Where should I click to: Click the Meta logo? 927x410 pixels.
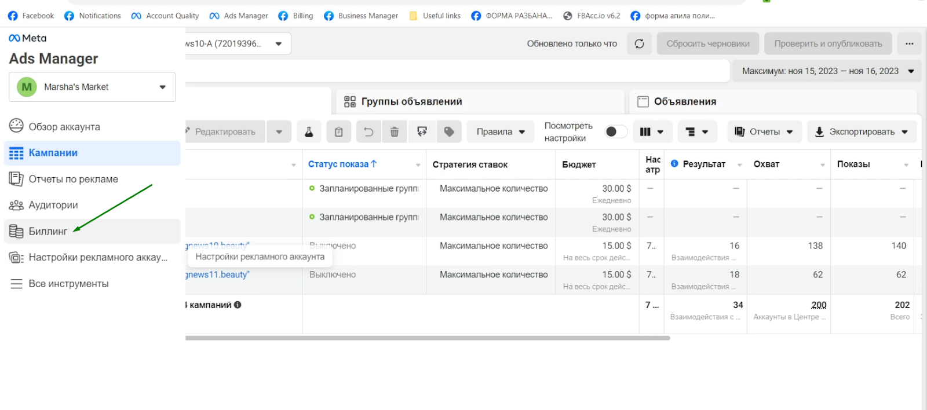[x=28, y=38]
